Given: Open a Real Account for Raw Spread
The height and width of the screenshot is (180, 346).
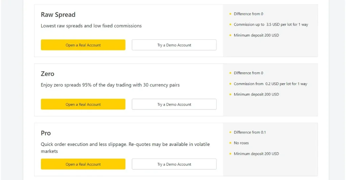Looking at the screenshot, I should [x=83, y=45].
